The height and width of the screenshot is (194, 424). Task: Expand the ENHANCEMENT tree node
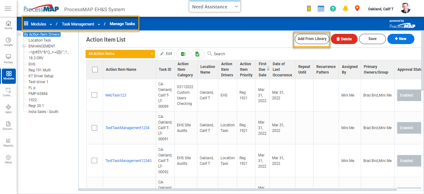(x=24, y=46)
